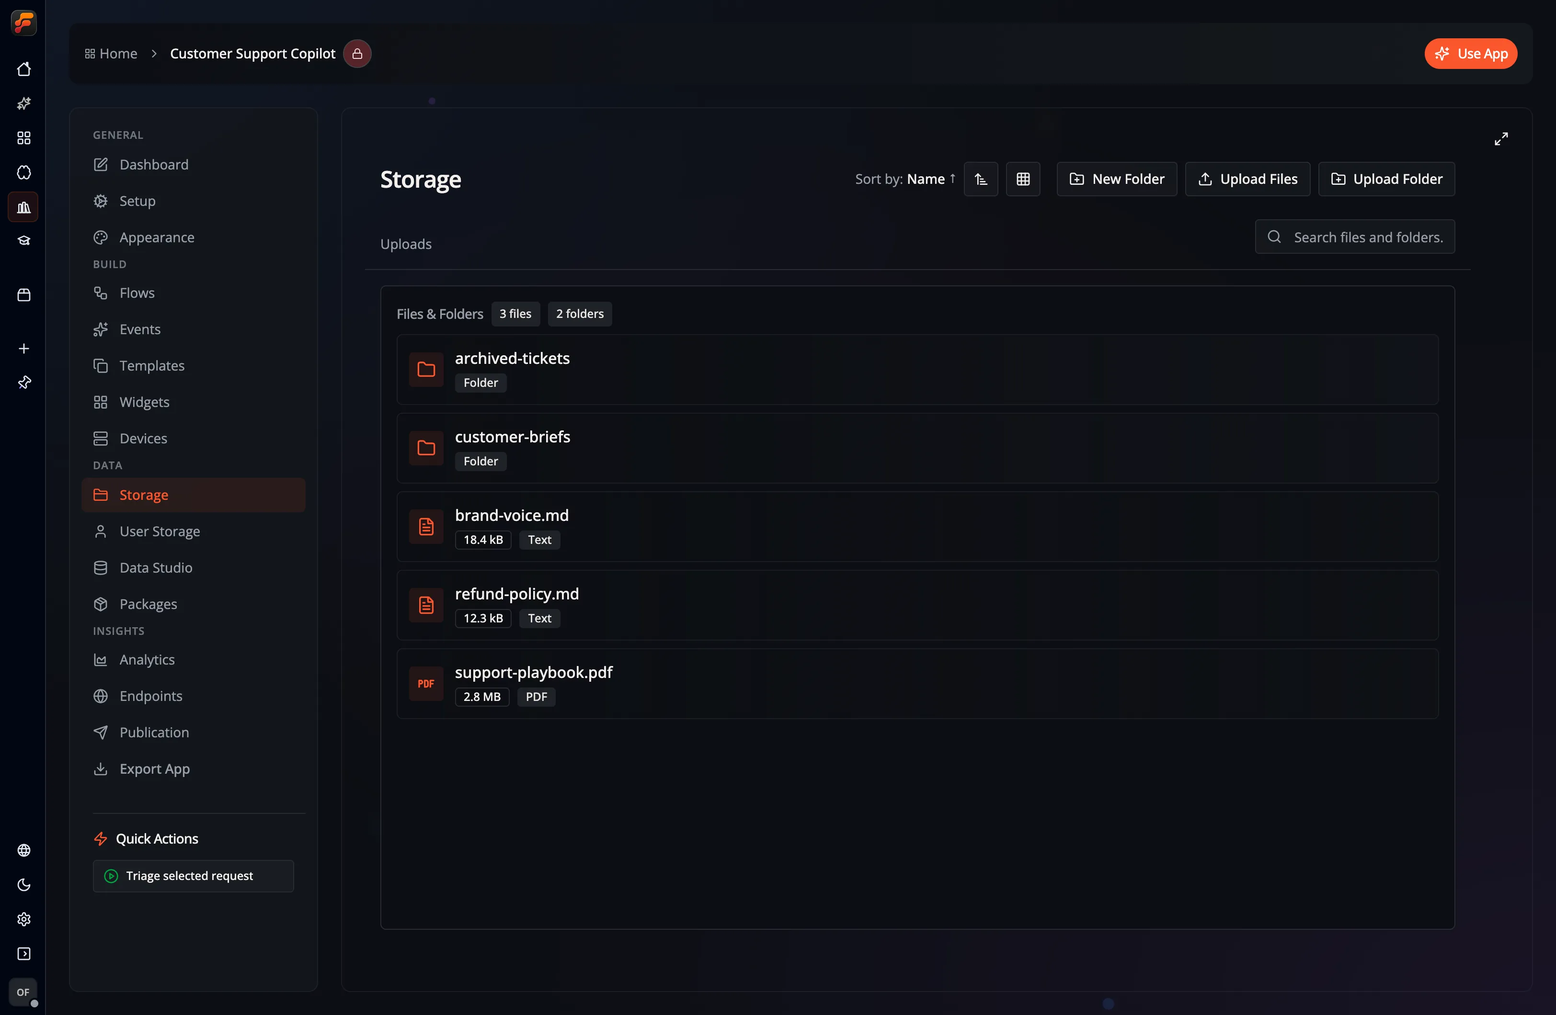
Task: Select the highlighted bar-chart icon in the left rail
Action: click(x=23, y=207)
